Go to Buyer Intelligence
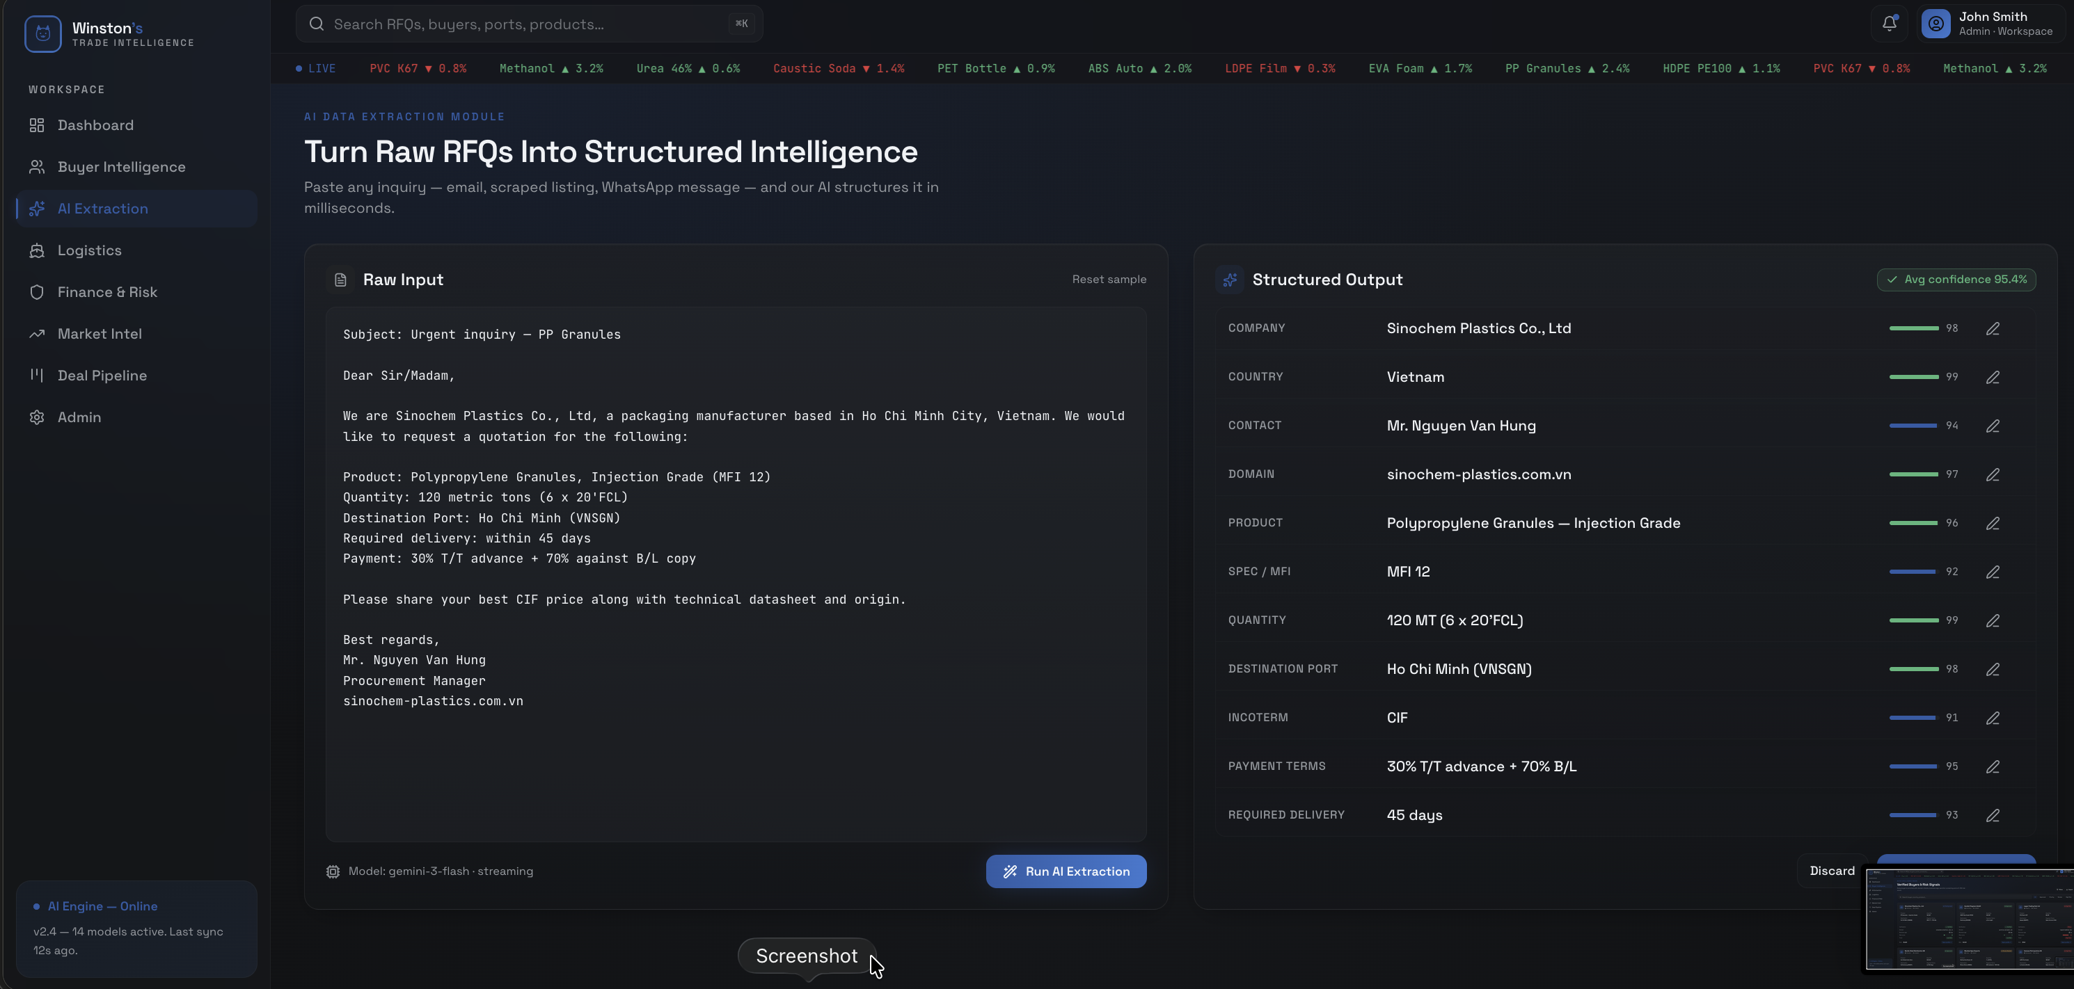Viewport: 2074px width, 989px height. tap(136, 167)
